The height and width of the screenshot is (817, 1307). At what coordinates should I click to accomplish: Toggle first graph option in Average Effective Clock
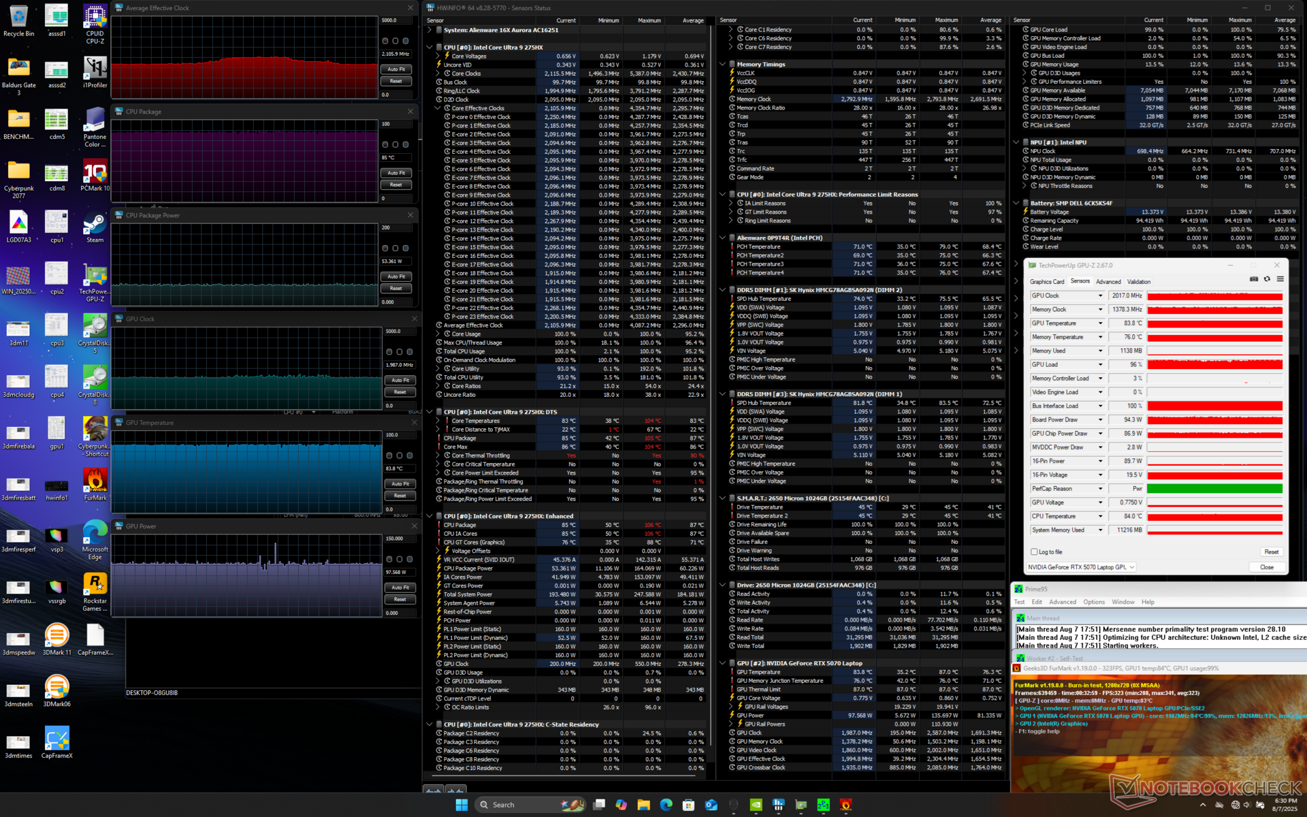tap(385, 41)
